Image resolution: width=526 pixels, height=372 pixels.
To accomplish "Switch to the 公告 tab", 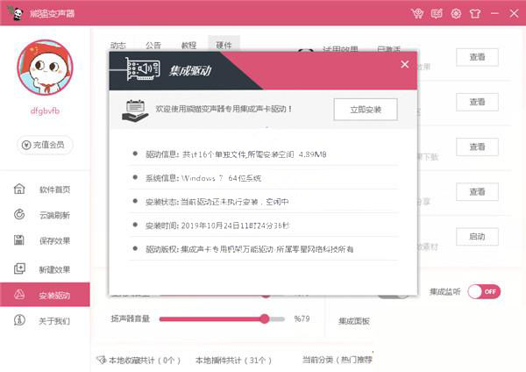I will pyautogui.click(x=153, y=46).
